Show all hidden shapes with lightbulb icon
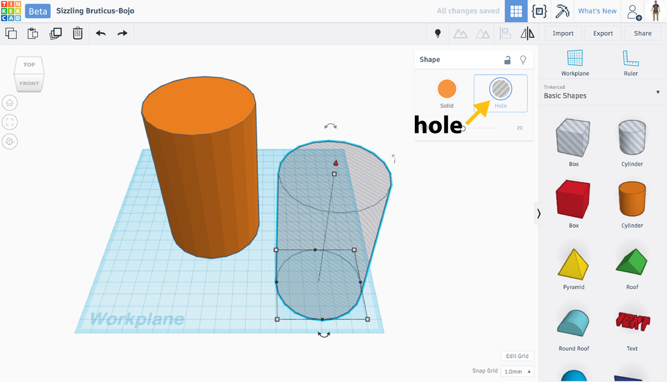Image resolution: width=667 pixels, height=382 pixels. point(438,33)
